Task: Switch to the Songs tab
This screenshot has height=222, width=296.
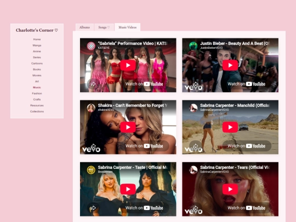Action: [x=104, y=27]
